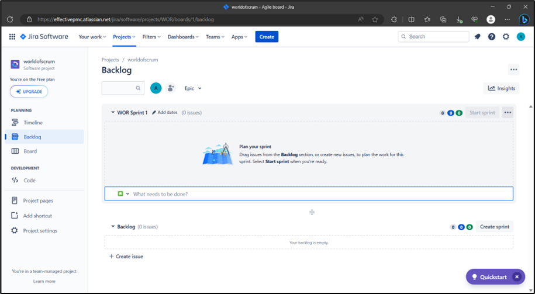
Task: Click the What needs to be done field
Action: point(309,193)
